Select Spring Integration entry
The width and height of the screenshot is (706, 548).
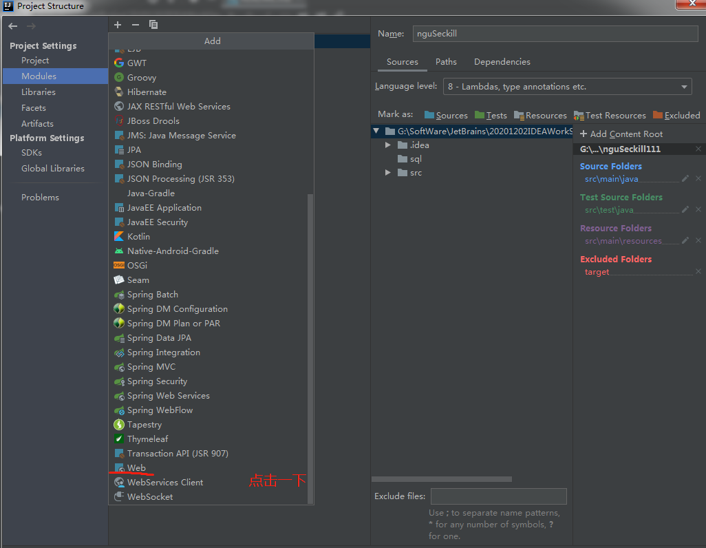pyautogui.click(x=211, y=352)
